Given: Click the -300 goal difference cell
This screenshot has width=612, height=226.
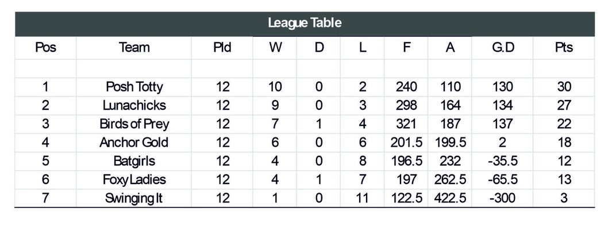Looking at the screenshot, I should [x=502, y=198].
